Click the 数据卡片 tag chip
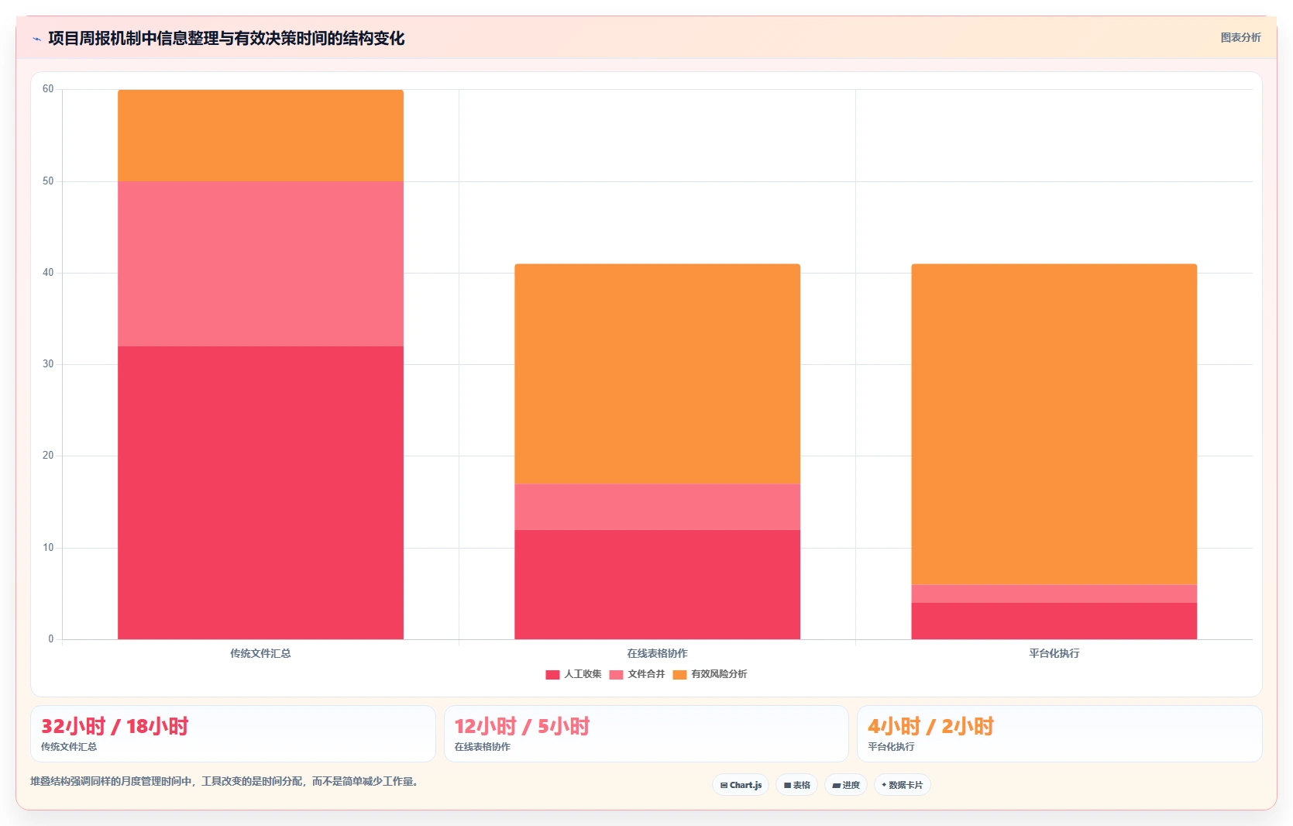 [x=902, y=785]
